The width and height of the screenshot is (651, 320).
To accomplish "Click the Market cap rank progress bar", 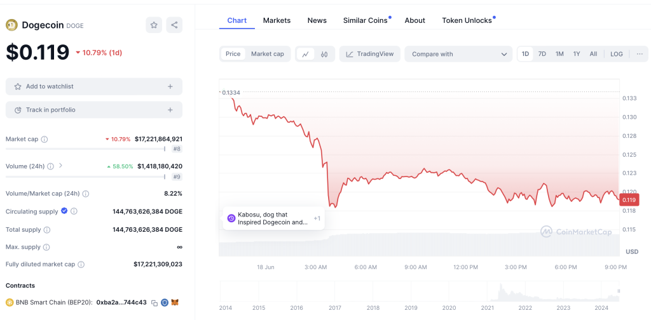I will tap(86, 149).
